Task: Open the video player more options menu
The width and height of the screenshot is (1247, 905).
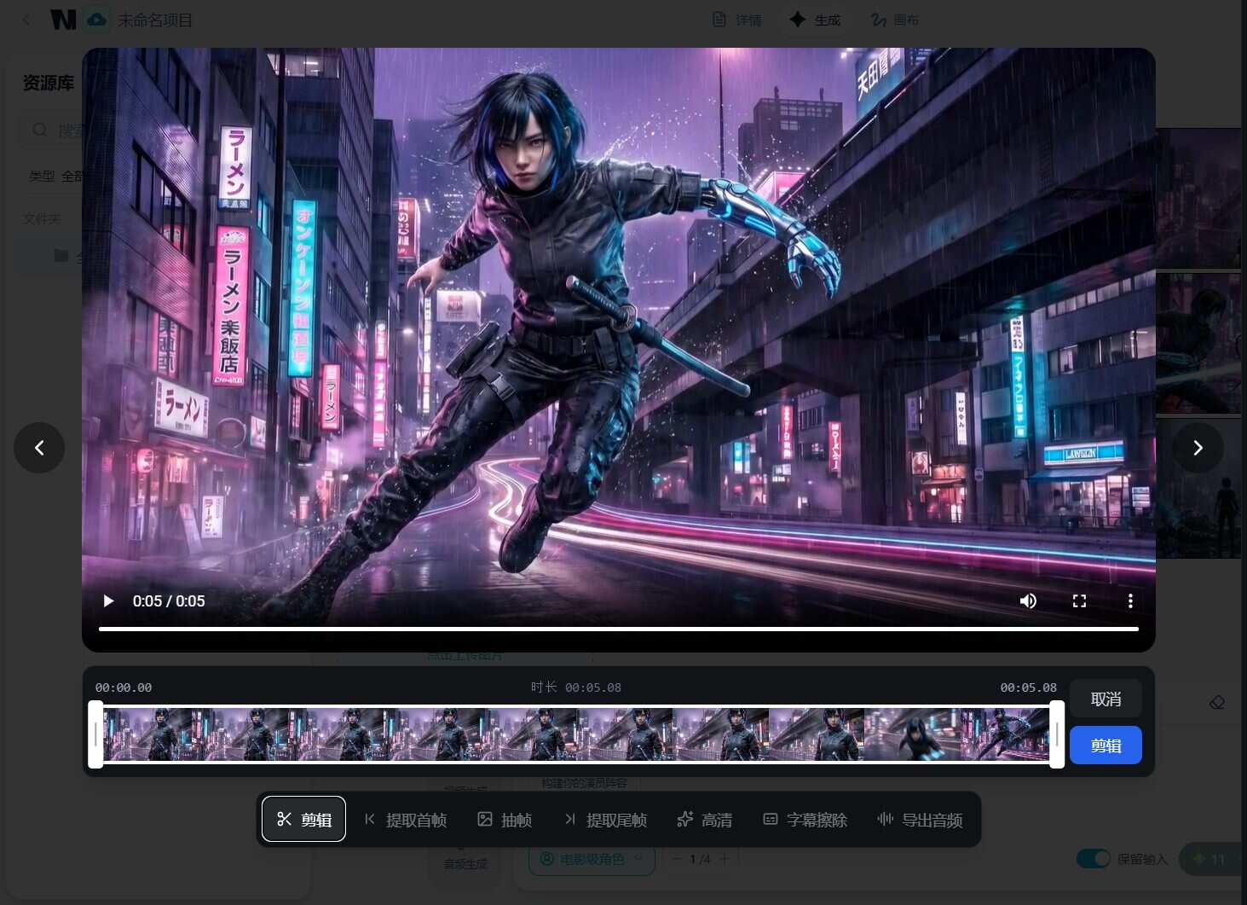Action: coord(1130,601)
